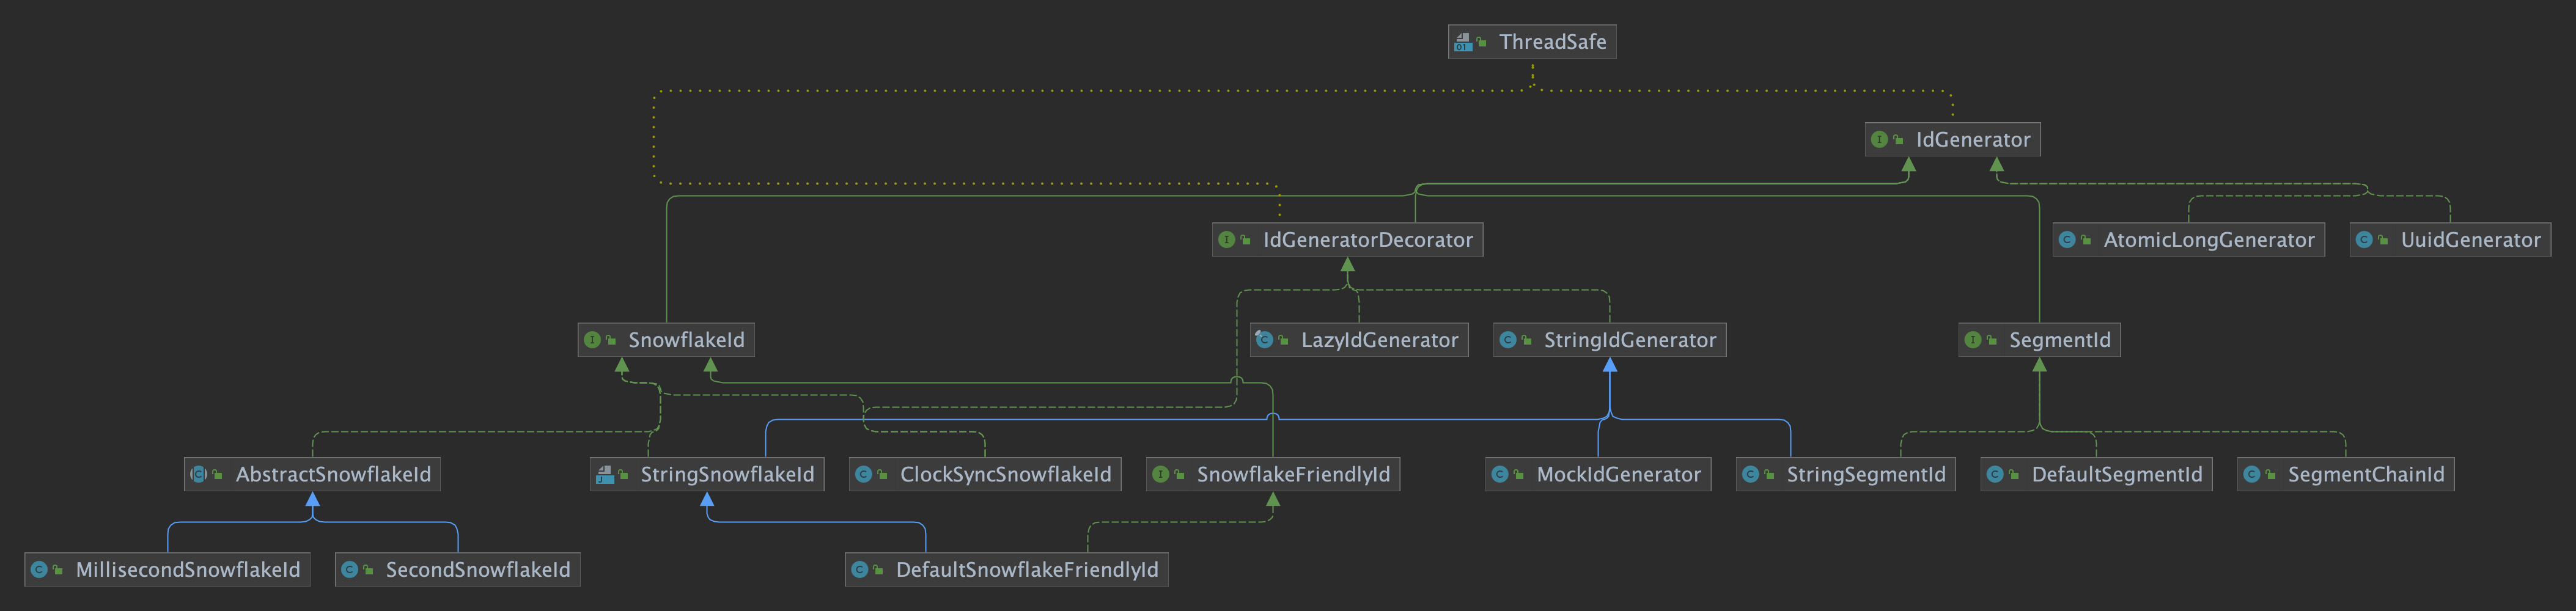The width and height of the screenshot is (2576, 611).
Task: Click the class icon on MillisecondSnowflakeId
Action: [x=39, y=570]
